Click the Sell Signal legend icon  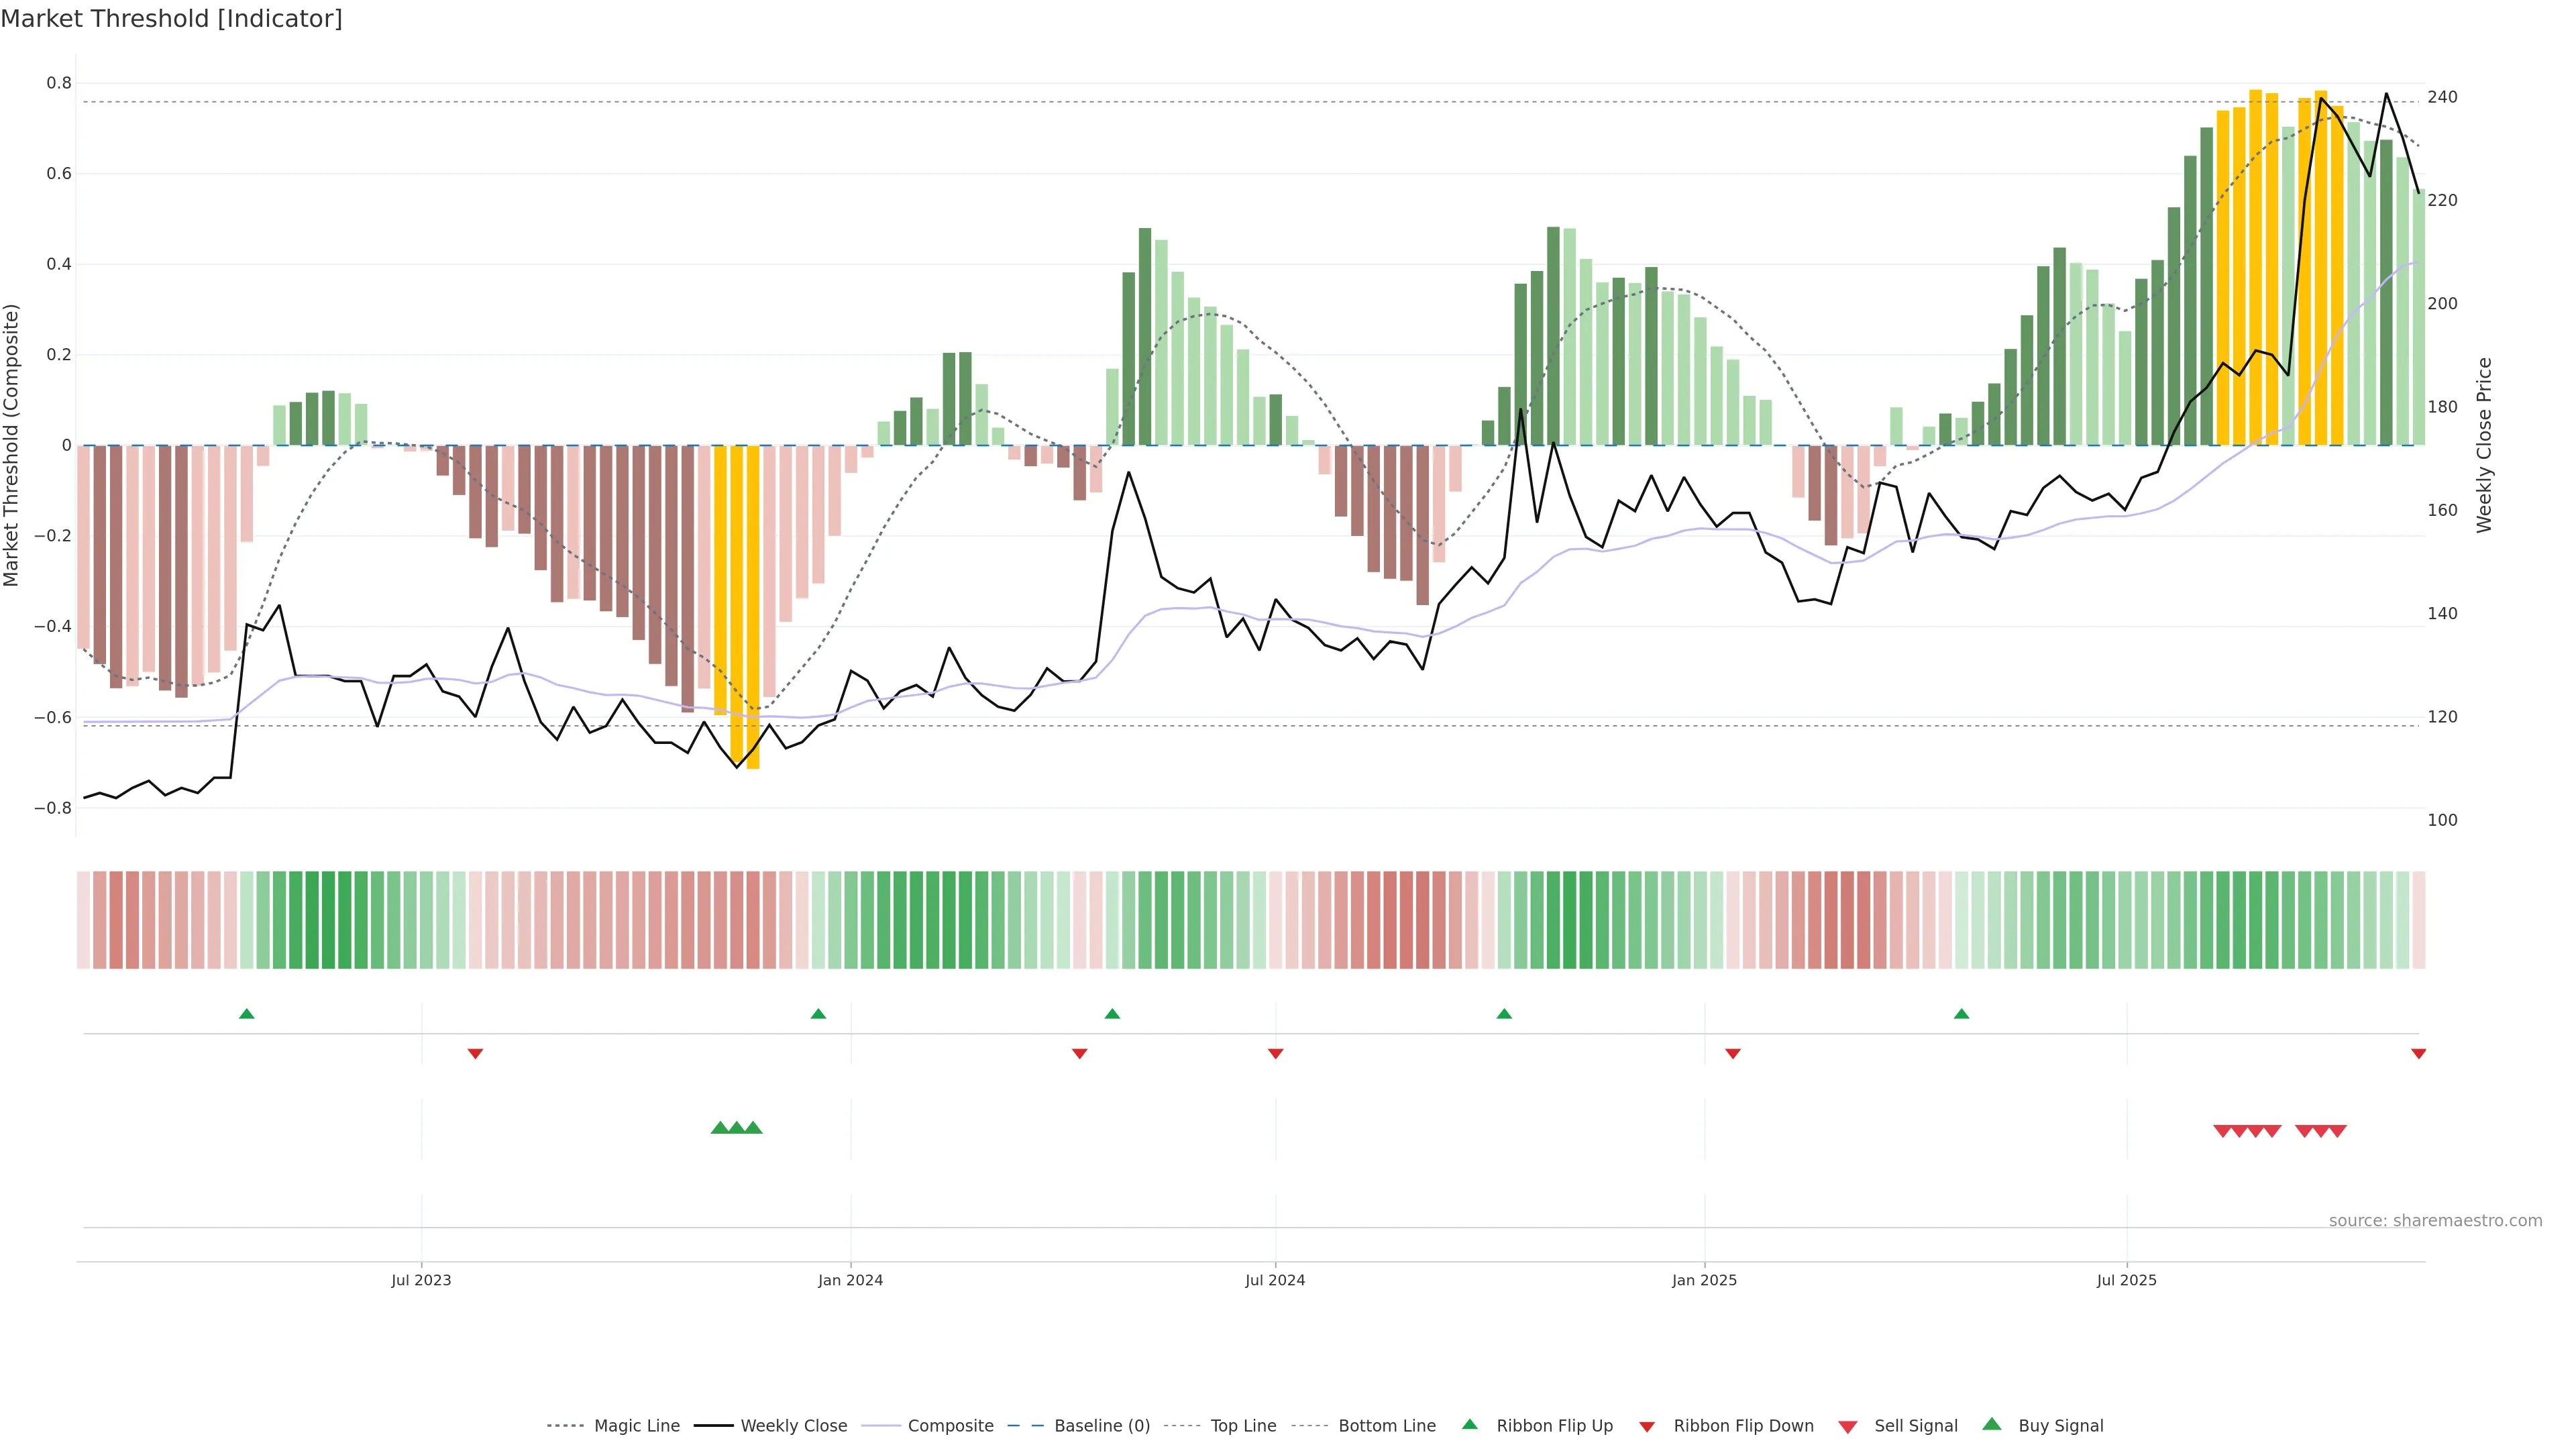1848,1427
